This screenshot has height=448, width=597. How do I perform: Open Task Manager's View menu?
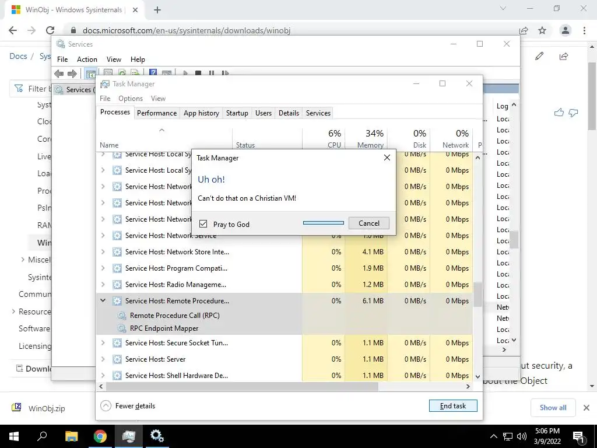coord(158,98)
